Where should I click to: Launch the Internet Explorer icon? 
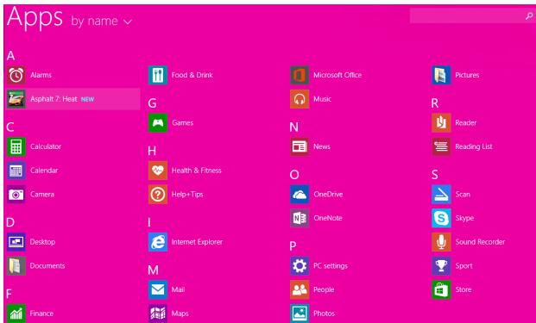click(x=158, y=242)
